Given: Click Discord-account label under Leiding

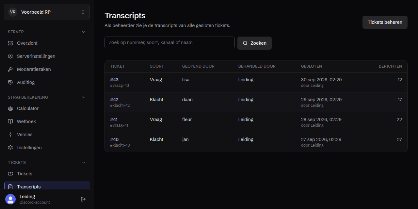Looking at the screenshot, I should tap(35, 202).
